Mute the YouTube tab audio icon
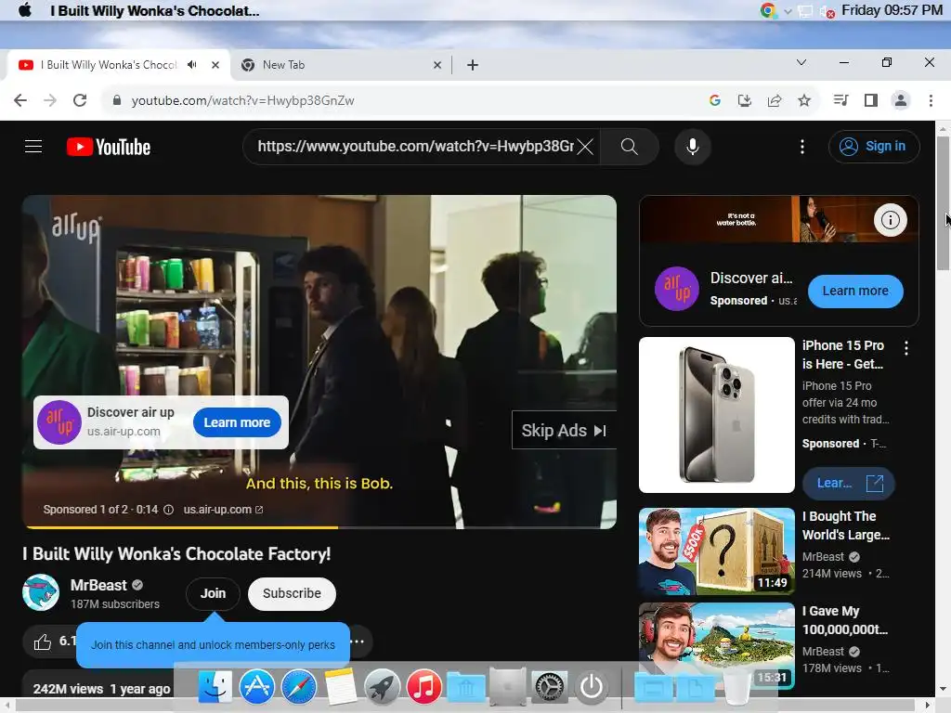This screenshot has width=951, height=713. (192, 65)
